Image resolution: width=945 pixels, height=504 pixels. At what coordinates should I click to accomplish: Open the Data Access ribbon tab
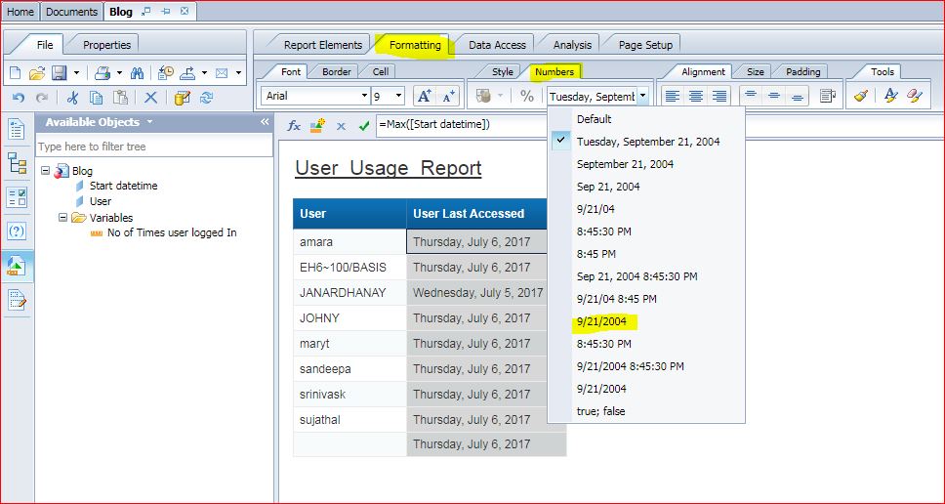(x=497, y=45)
